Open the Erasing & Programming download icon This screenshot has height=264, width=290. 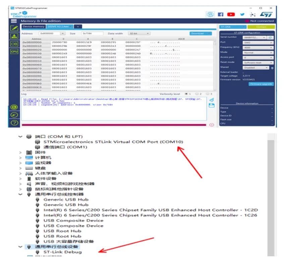[x=14, y=36]
